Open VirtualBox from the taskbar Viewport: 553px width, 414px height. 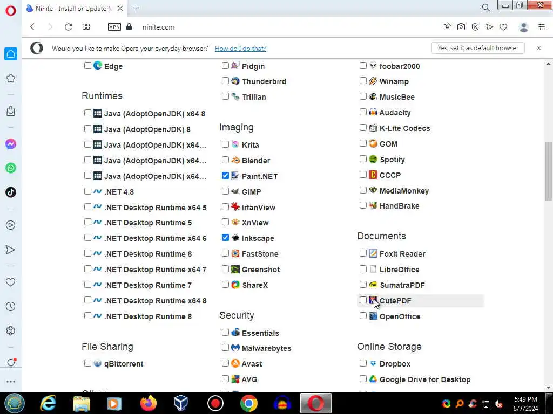[181, 403]
